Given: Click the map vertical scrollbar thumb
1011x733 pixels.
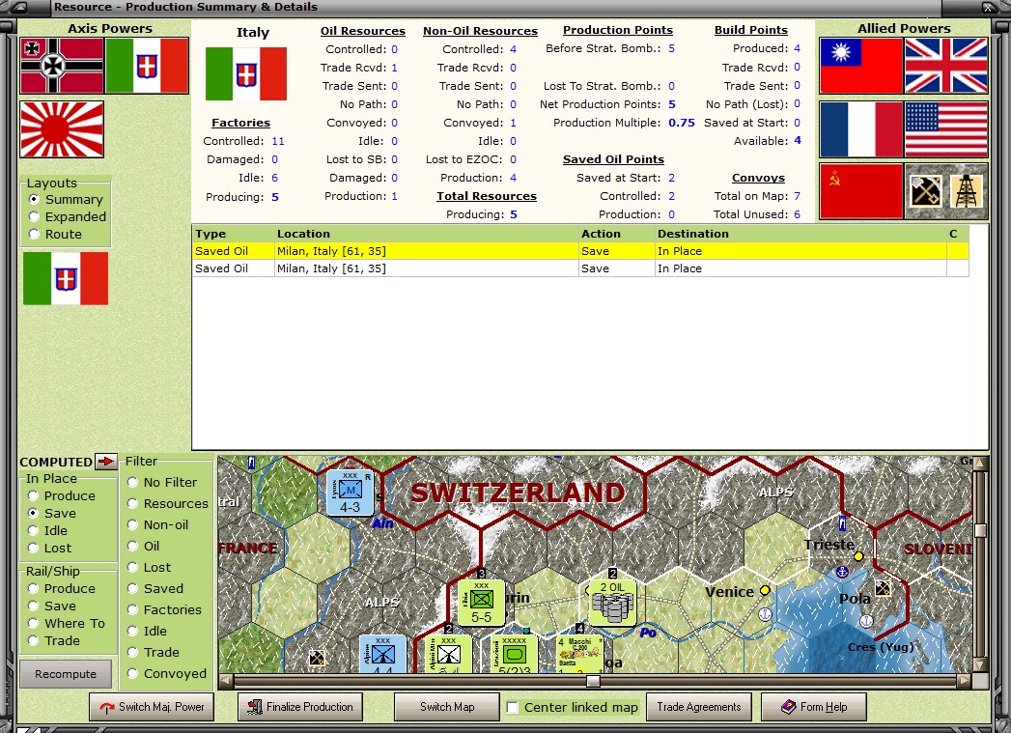Looking at the screenshot, I should coord(981,530).
